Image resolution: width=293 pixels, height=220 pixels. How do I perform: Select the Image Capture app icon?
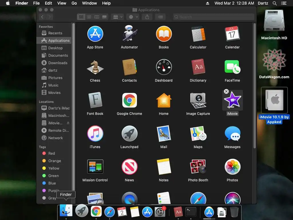(198, 100)
